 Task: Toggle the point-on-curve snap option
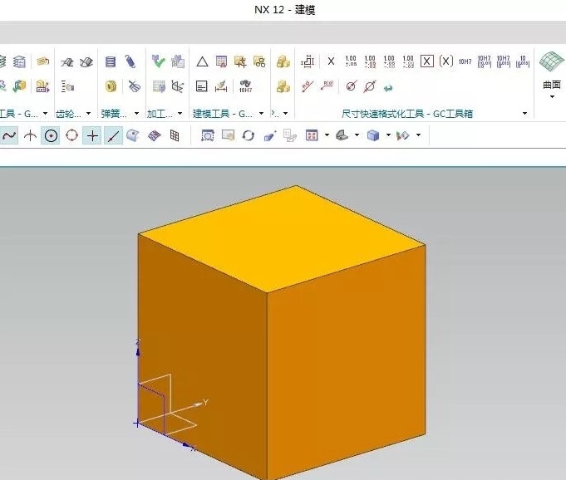[x=113, y=135]
